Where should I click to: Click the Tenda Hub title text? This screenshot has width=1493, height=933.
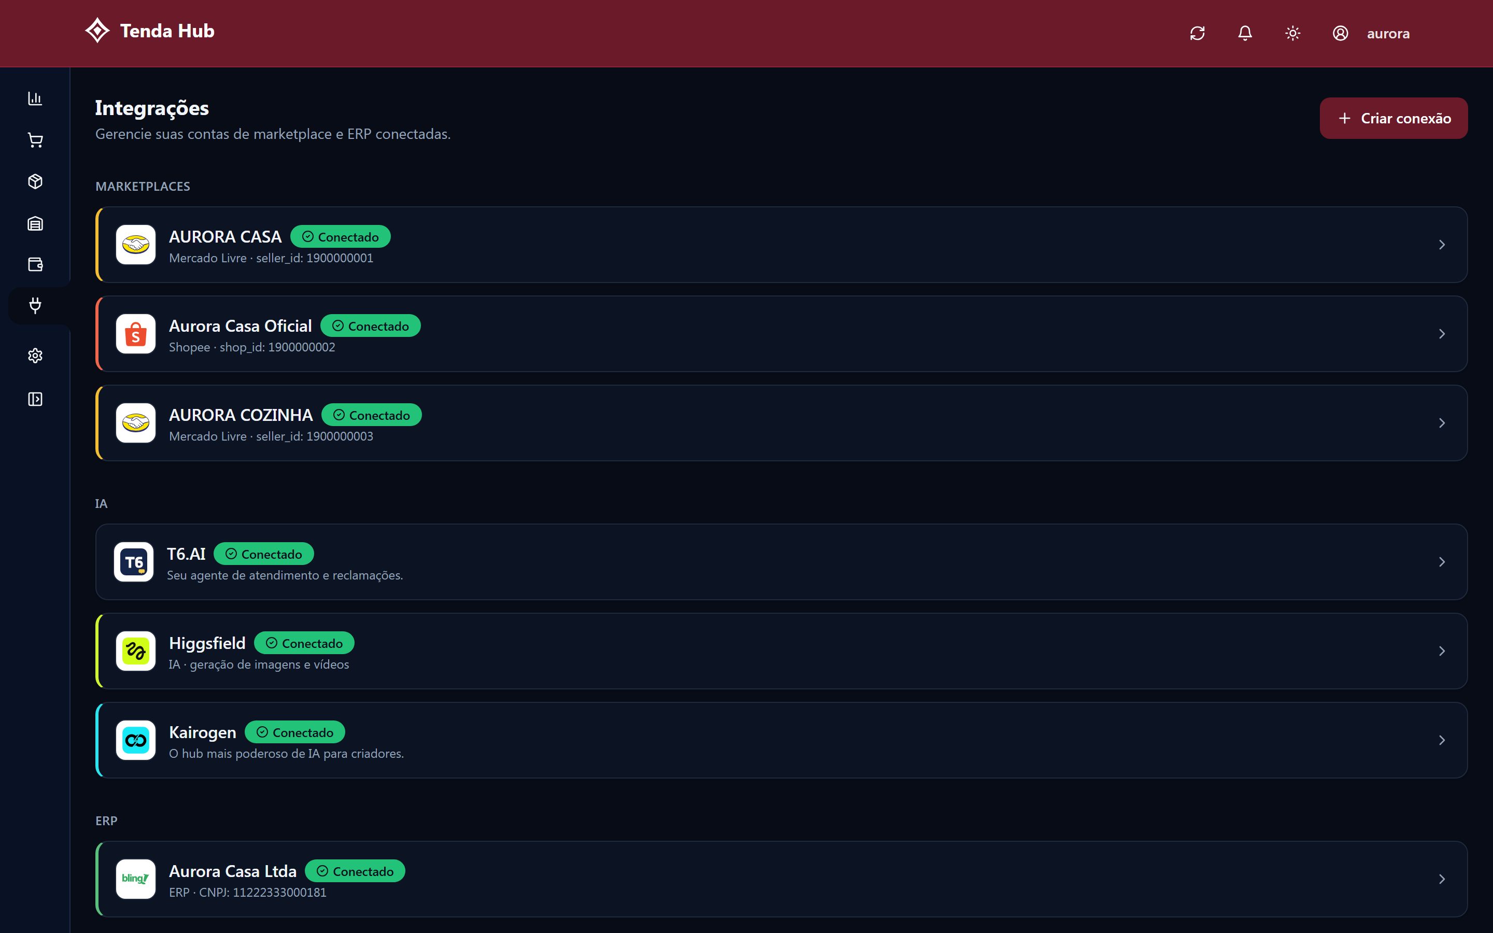[x=167, y=31]
